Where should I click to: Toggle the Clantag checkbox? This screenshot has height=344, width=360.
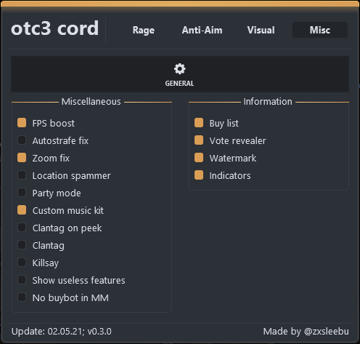pos(22,245)
